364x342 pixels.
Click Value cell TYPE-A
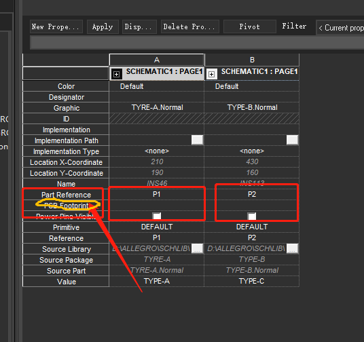coord(157,281)
